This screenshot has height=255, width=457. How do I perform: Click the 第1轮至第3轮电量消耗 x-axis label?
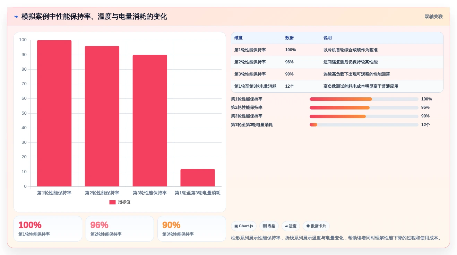pos(198,193)
